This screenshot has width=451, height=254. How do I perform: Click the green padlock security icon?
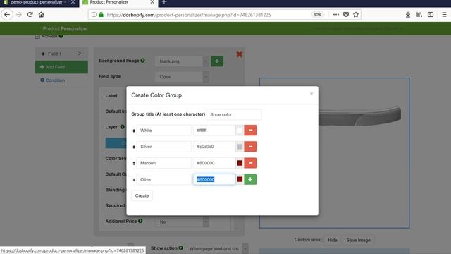coord(101,14)
